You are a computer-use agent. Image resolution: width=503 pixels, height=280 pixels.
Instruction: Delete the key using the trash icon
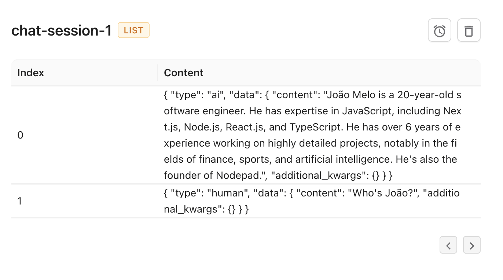tap(469, 30)
